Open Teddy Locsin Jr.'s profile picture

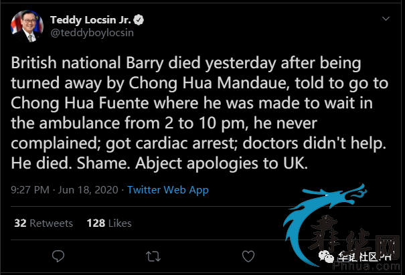(x=24, y=25)
